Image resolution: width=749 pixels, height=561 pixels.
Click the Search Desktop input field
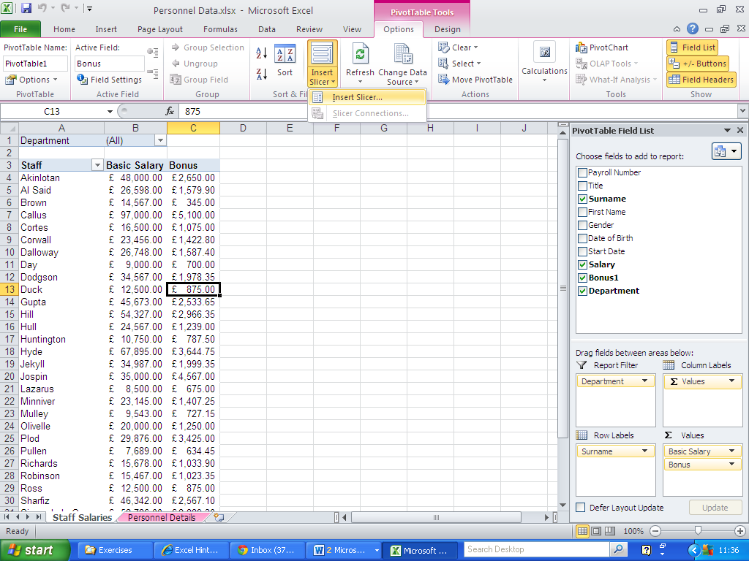coord(537,549)
